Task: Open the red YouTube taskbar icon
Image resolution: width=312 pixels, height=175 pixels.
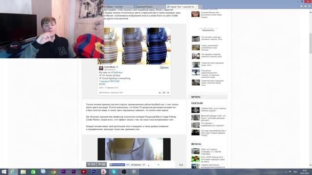Action: (x=83, y=172)
